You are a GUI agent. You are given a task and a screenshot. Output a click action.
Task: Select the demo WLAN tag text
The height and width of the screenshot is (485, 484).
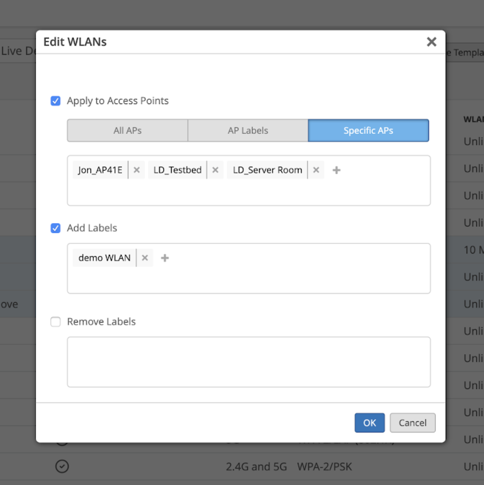click(x=104, y=258)
